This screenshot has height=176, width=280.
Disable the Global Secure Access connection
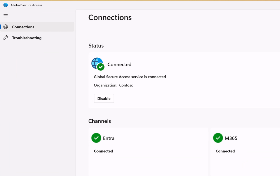pyautogui.click(x=104, y=98)
